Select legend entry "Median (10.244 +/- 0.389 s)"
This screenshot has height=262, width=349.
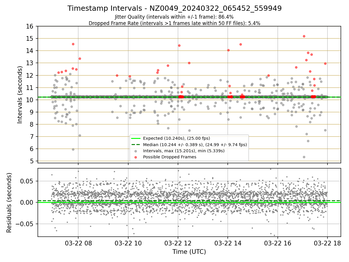[195, 144]
